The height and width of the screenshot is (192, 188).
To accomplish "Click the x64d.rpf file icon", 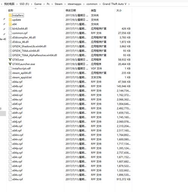I will (10, 95).
